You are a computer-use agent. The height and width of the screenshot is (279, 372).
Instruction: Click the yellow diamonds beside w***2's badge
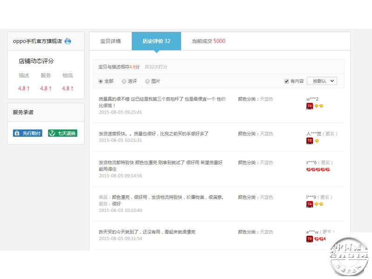(x=319, y=106)
